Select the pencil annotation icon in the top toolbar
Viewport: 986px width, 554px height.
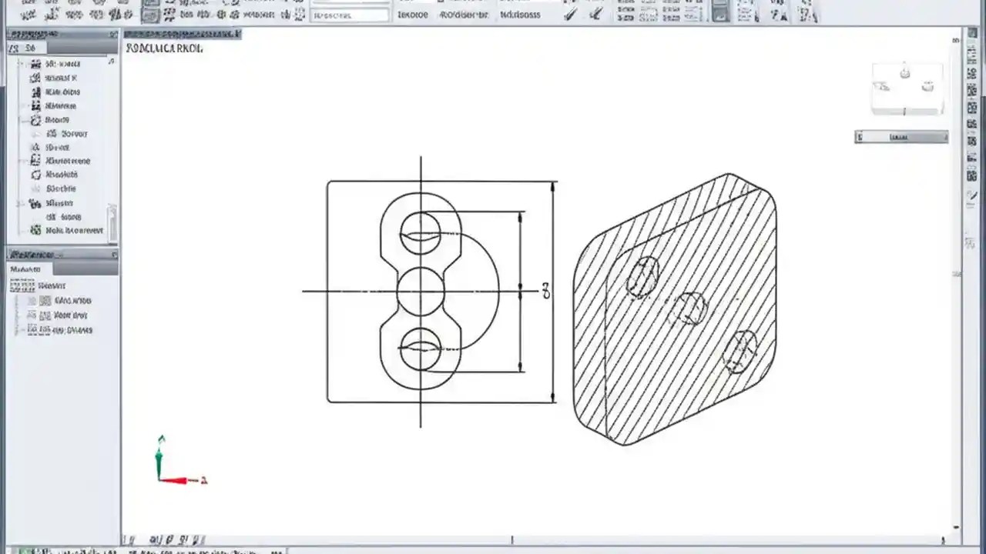568,12
